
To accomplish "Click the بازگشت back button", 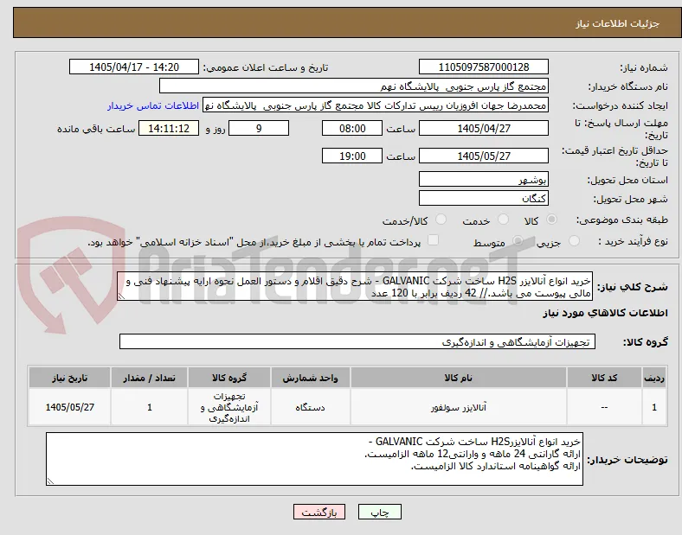I will [319, 513].
